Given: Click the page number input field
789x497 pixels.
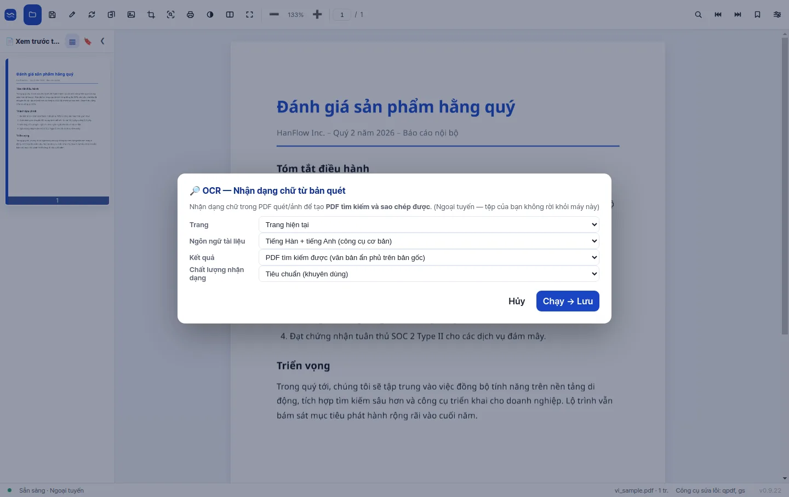Looking at the screenshot, I should (342, 15).
